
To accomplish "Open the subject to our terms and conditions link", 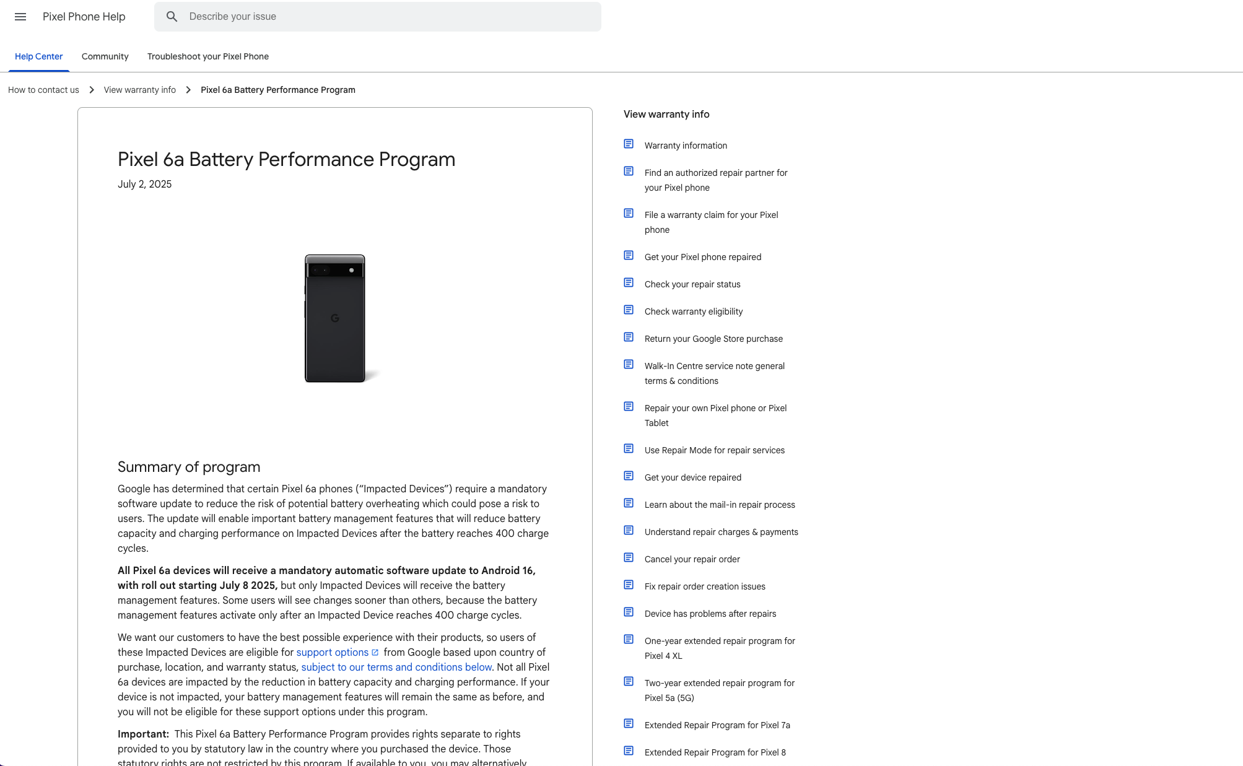I will pyautogui.click(x=396, y=667).
